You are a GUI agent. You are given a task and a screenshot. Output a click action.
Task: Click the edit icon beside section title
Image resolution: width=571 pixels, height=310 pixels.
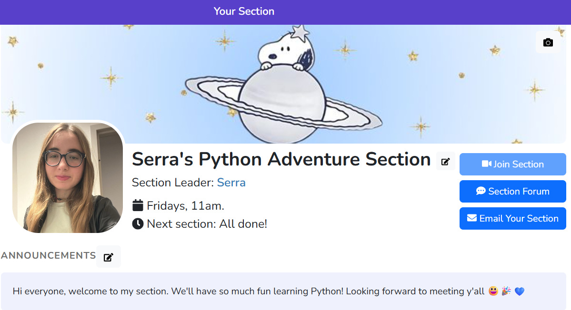[x=445, y=162]
